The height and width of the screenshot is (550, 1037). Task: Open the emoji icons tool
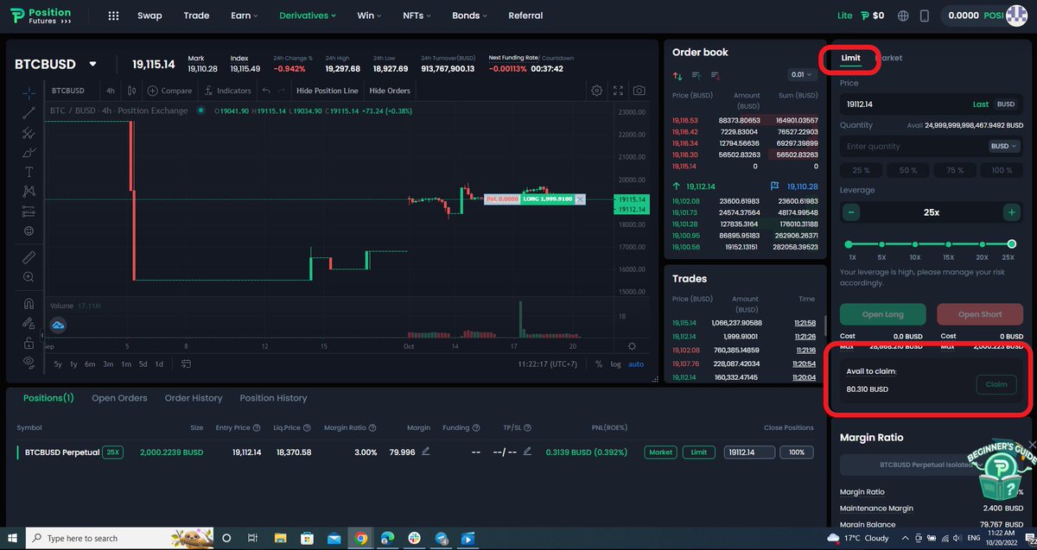pyautogui.click(x=29, y=231)
